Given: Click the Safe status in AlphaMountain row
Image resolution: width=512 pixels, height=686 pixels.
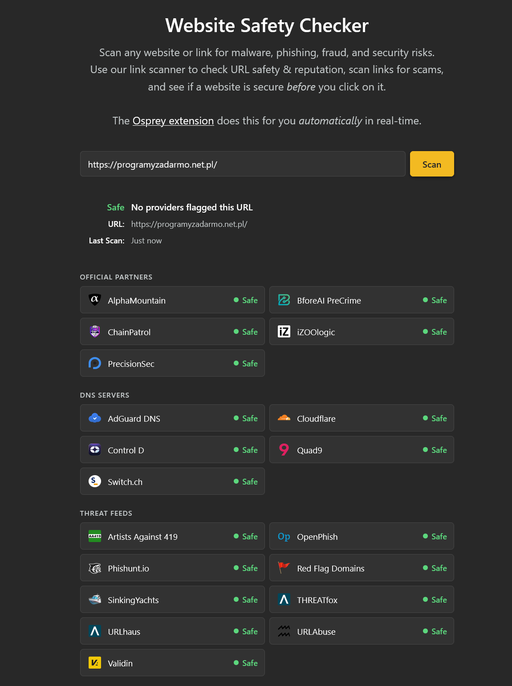Looking at the screenshot, I should click(246, 300).
